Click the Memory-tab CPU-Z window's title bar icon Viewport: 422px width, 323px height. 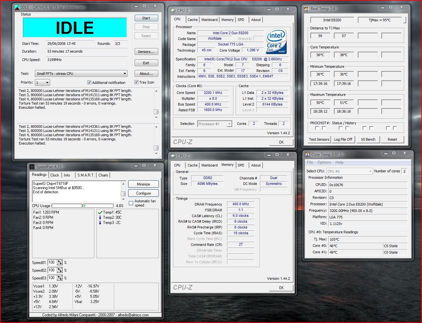pyautogui.click(x=173, y=156)
